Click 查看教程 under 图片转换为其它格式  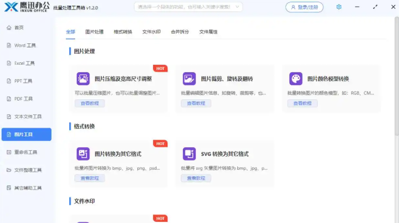click(90, 178)
